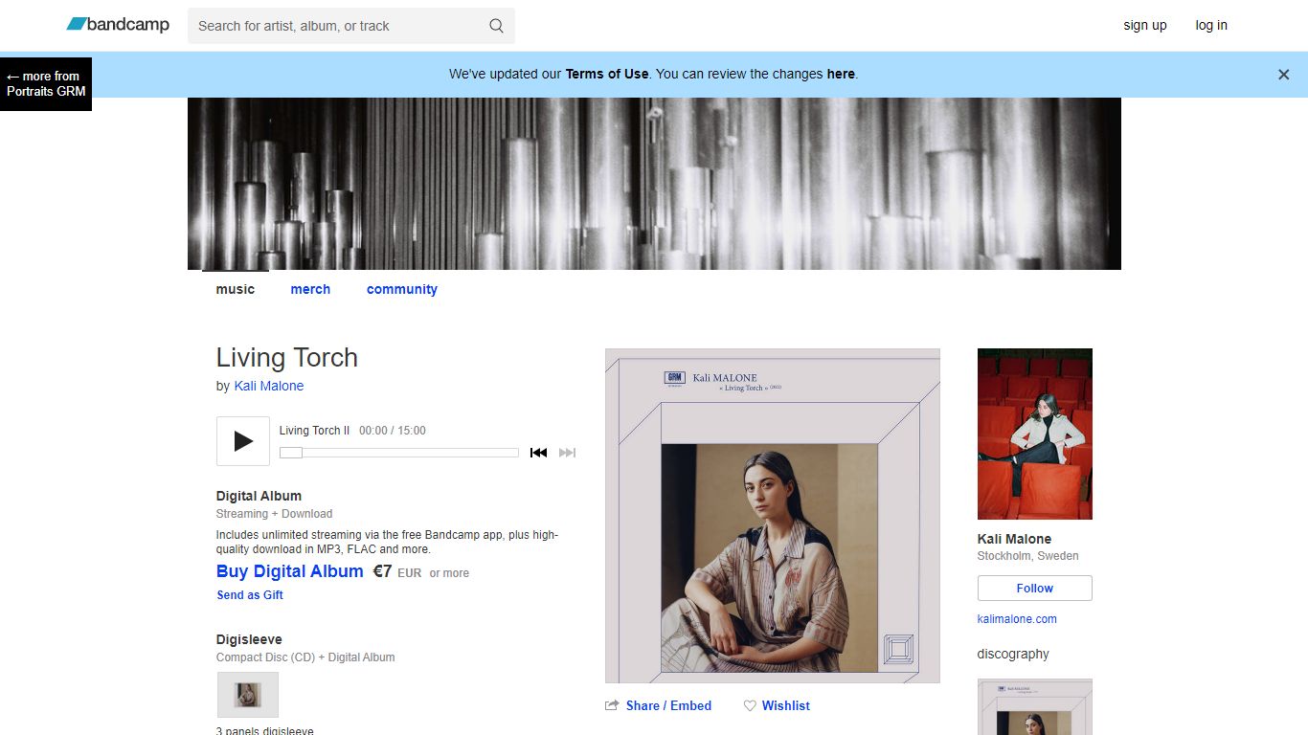
Task: Add the album via Wishlist link
Action: point(786,705)
